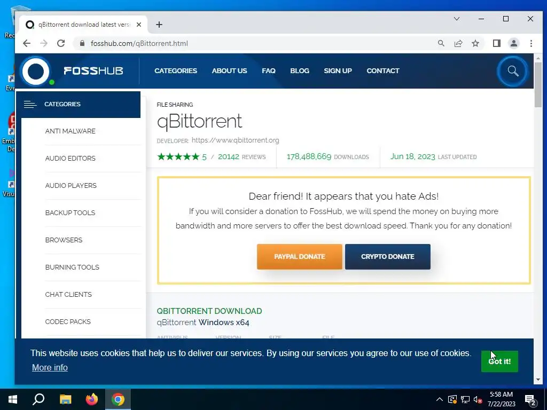
Task: Select ANTI MALWARE category
Action: pyautogui.click(x=70, y=131)
